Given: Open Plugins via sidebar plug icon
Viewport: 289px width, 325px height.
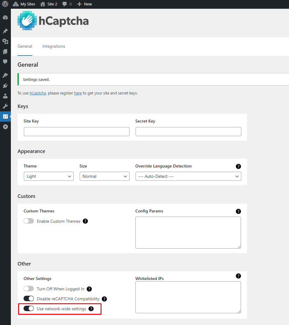Looking at the screenshot, I should [5, 86].
